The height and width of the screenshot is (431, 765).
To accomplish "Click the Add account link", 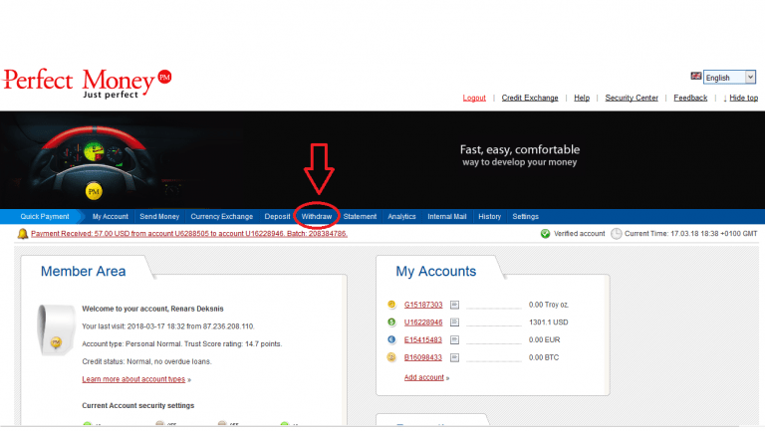I will point(423,378).
